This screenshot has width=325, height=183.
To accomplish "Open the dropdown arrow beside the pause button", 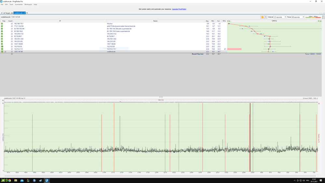I will click(x=265, y=17).
